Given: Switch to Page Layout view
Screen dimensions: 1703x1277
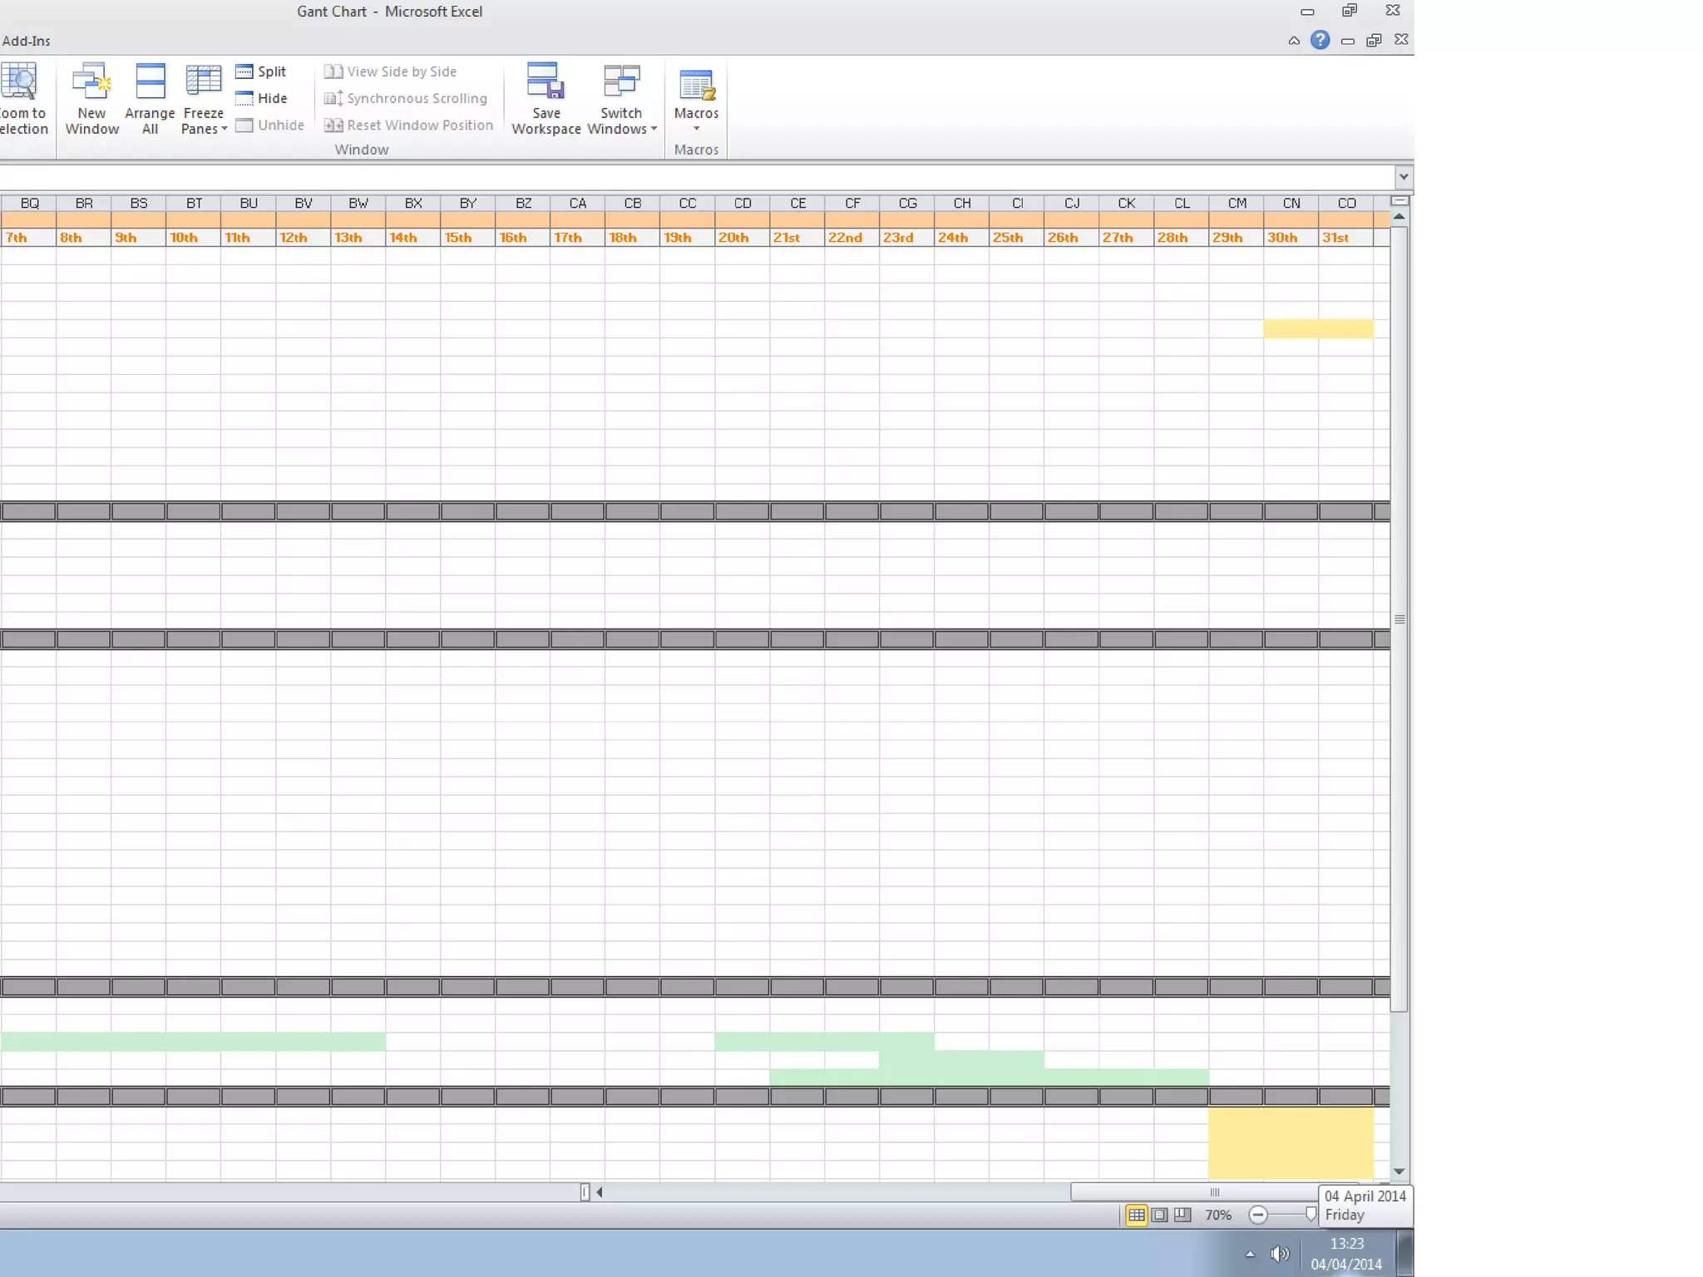Looking at the screenshot, I should [1159, 1215].
